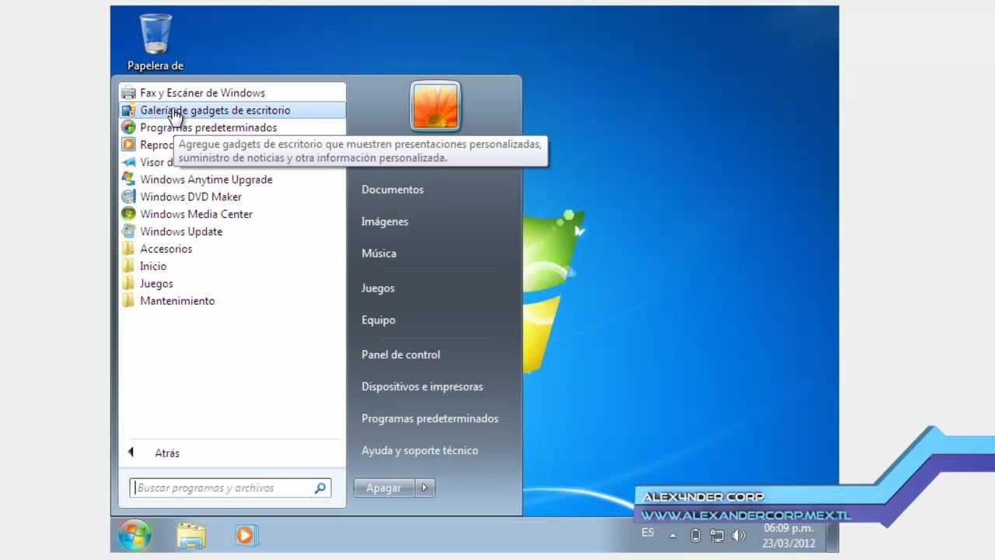995x560 pixels.
Task: Open Programas predeterminados in right pane
Action: [x=430, y=418]
